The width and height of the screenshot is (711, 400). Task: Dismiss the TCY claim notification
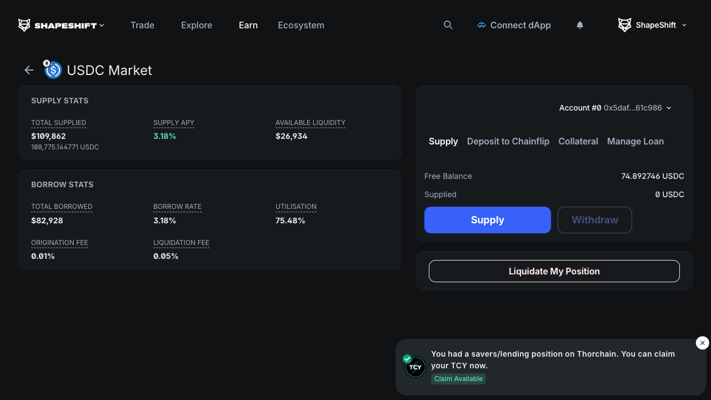(x=702, y=343)
